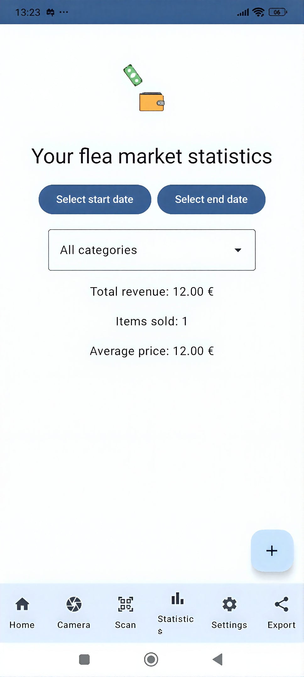
Task: Click the Select end date button
Action: [x=211, y=199]
